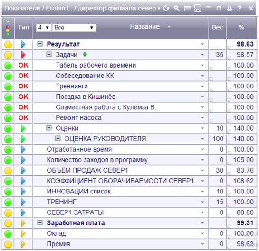Open row menu arrow for ТРЕНИНГ
Image resolution: width=259 pixels, height=251 pixels.
pos(202,202)
